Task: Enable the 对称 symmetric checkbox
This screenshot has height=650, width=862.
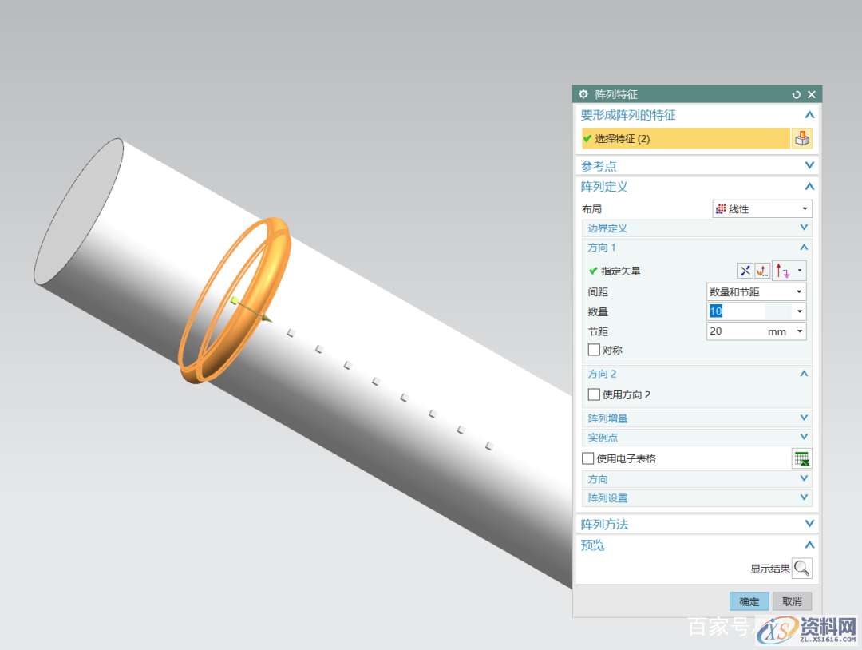Action: (594, 350)
